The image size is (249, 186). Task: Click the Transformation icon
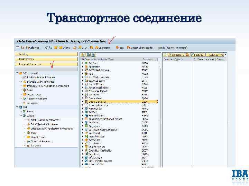(86, 136)
